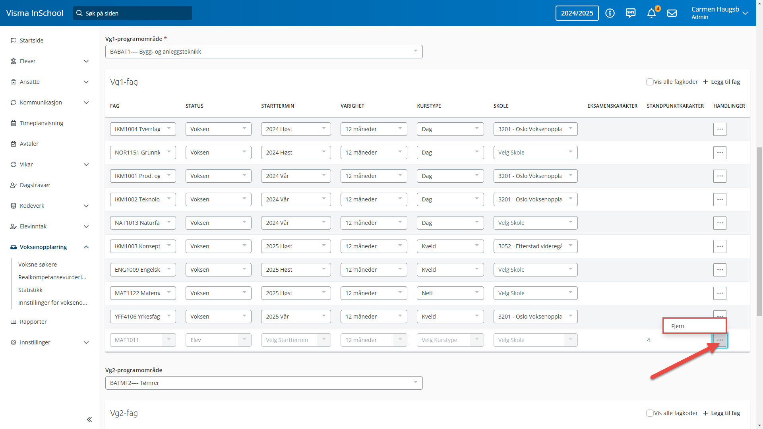Collapse sidebar with double-chevron icon
The image size is (763, 429).
click(x=89, y=419)
